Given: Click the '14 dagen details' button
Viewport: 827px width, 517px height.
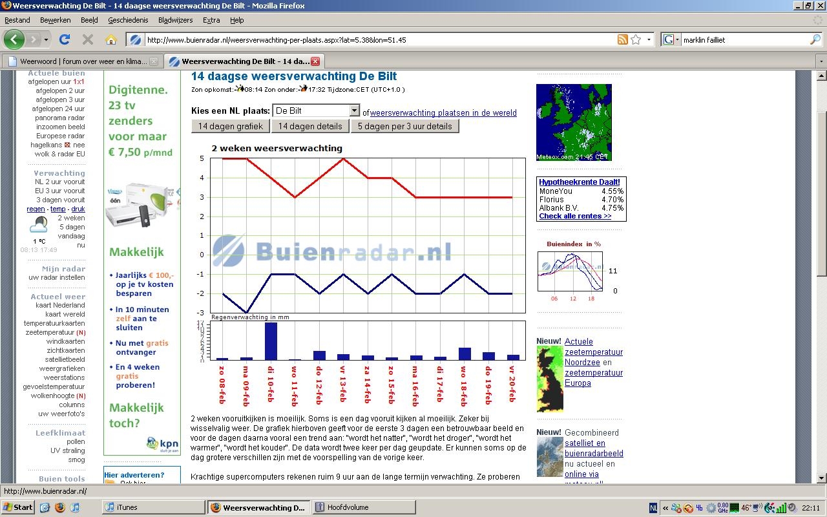Looking at the screenshot, I should coord(310,126).
